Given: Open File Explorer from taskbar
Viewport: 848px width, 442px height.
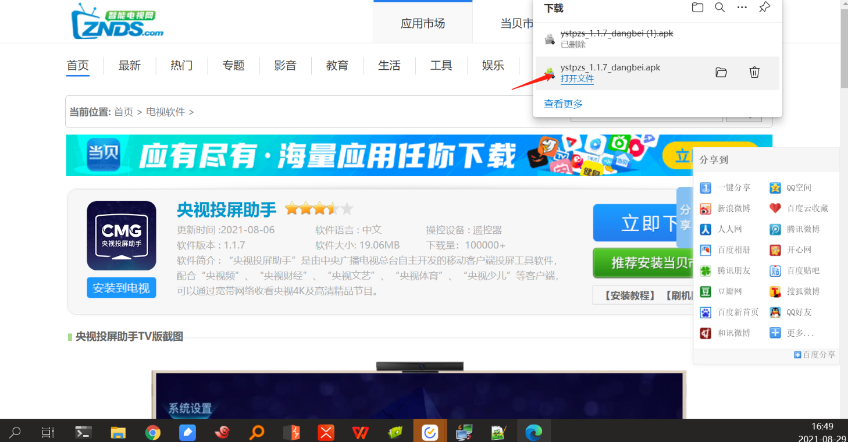Looking at the screenshot, I should click(x=118, y=432).
